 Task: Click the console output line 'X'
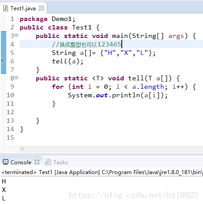pyautogui.click(x=4, y=190)
